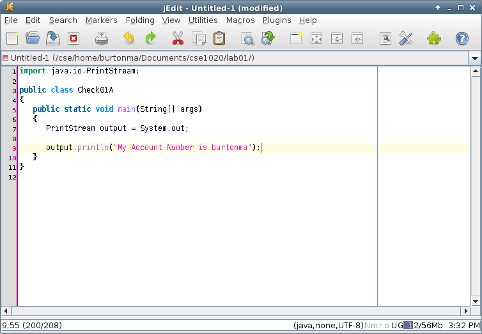Split the view horizontally icon
This screenshot has height=334, width=482.
click(337, 39)
